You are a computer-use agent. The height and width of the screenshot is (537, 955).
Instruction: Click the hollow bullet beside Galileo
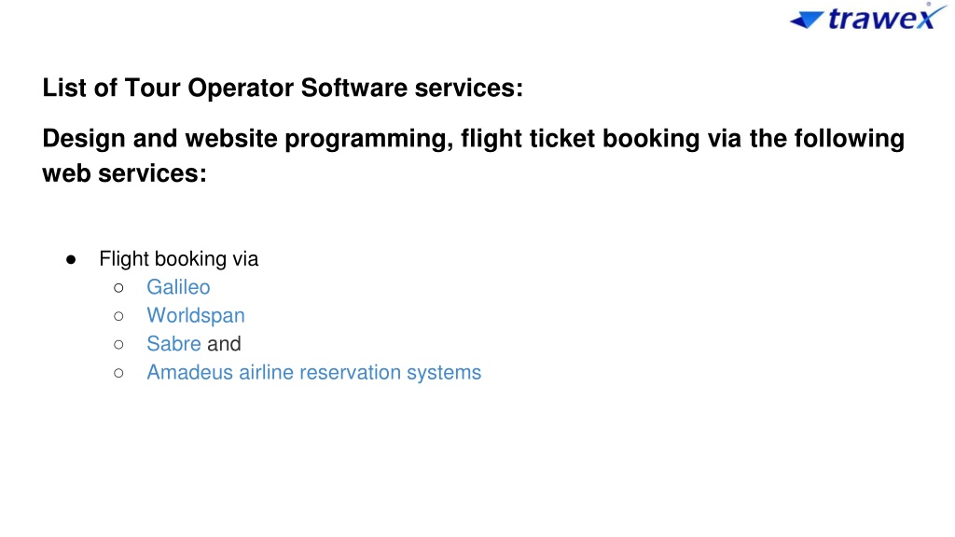(x=118, y=287)
